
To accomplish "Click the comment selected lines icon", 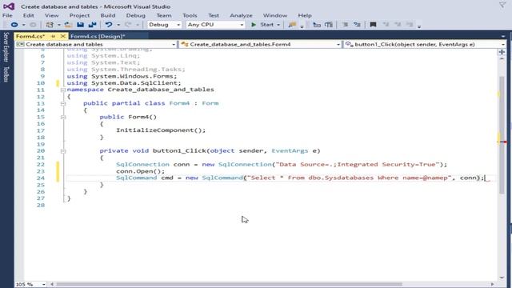I will (345, 25).
